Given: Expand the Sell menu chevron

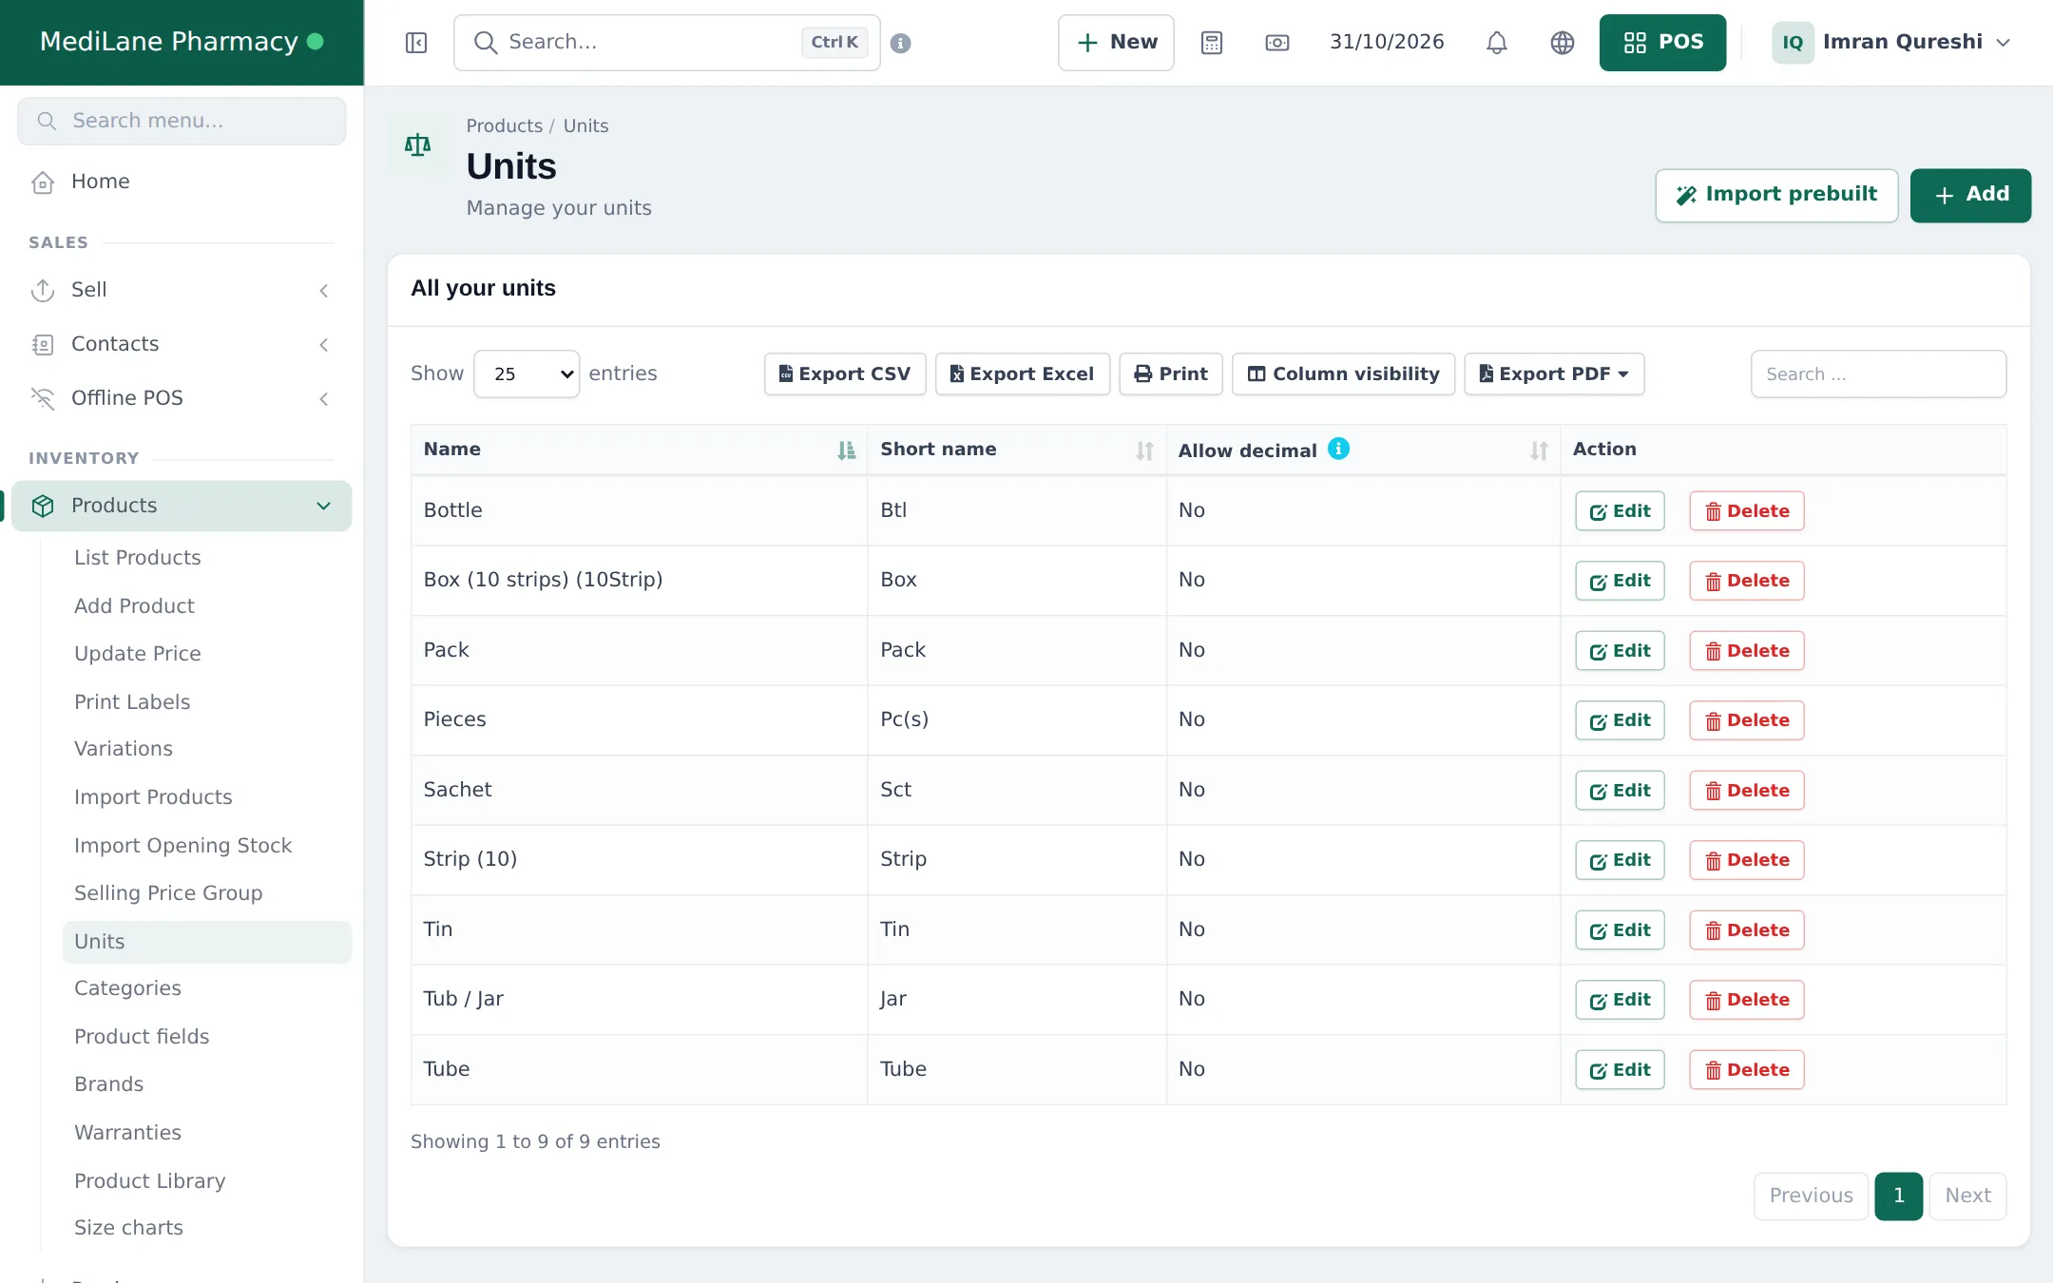Looking at the screenshot, I should tap(324, 290).
